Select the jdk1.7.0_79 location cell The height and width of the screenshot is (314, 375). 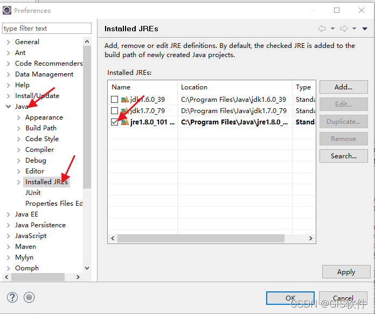(234, 111)
